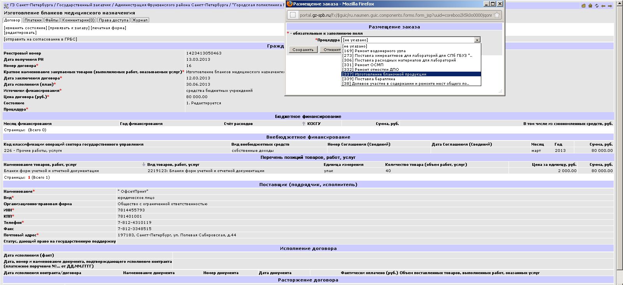Viewport: 623px width, 285px height.
Task: Click Администрация Фрунзенского района breadcrumb link
Action: 171,5
